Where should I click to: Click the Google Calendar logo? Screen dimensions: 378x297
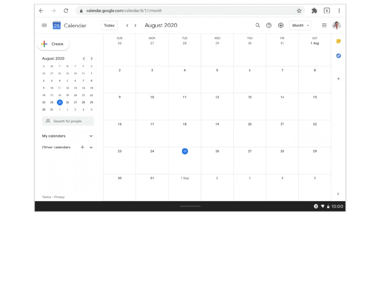[x=56, y=25]
